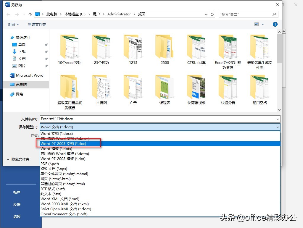The height and width of the screenshot is (228, 303).
Task: Open the 组织 menu
Action: [x=13, y=24]
